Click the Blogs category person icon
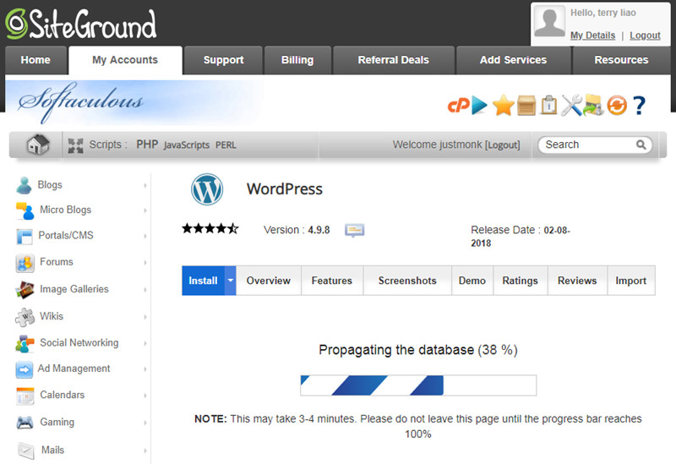The image size is (676, 464). pos(24,185)
